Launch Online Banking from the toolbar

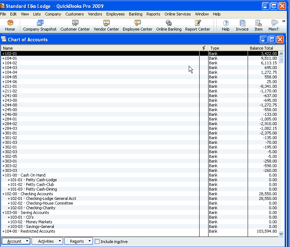[169, 25]
